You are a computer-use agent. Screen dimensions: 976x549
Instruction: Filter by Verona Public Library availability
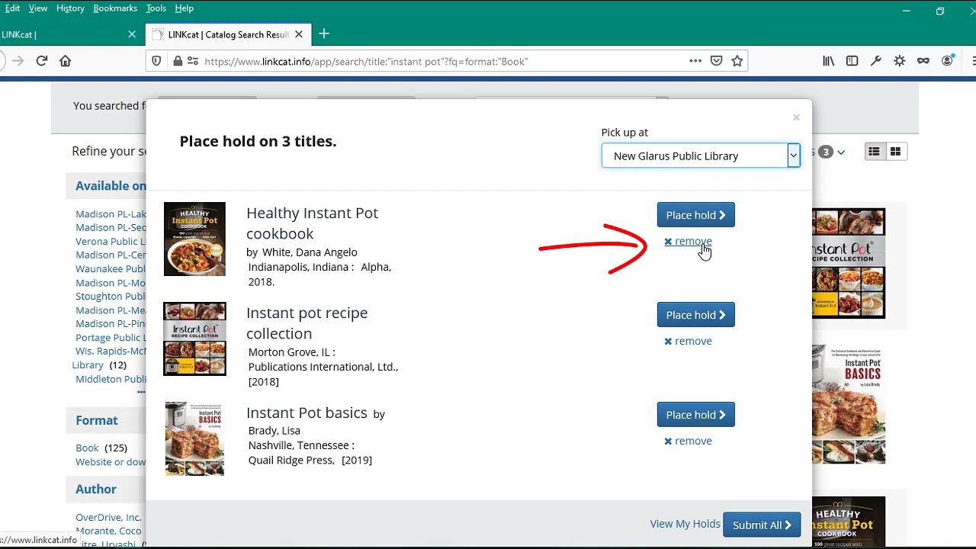(x=111, y=241)
